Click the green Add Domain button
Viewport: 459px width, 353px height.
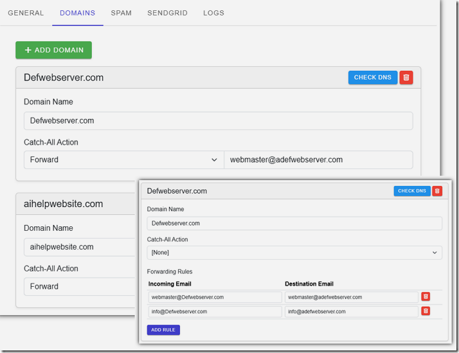[53, 50]
